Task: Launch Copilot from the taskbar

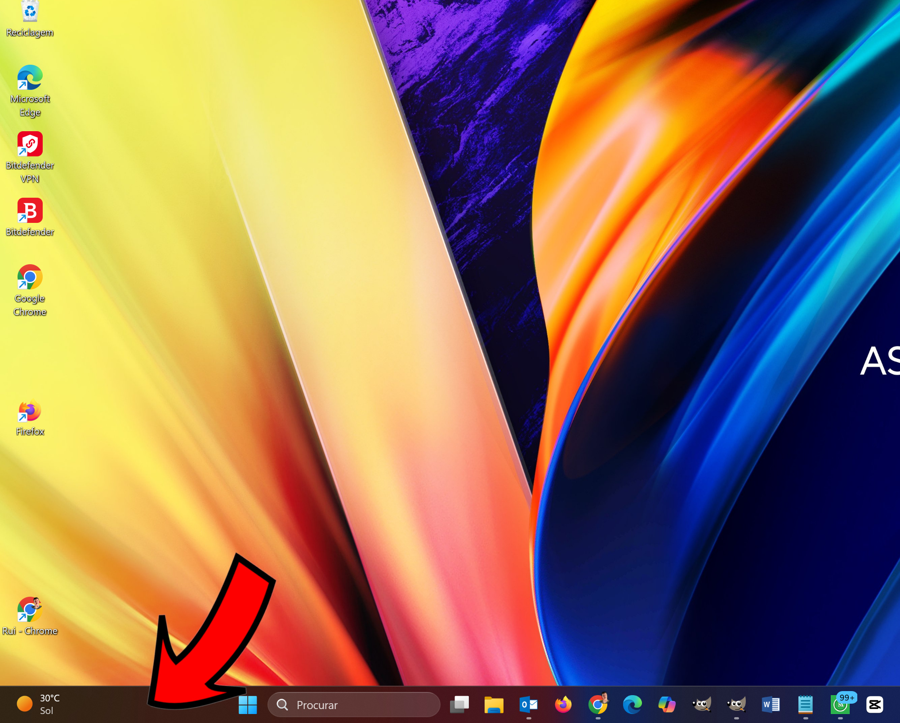Action: click(667, 705)
